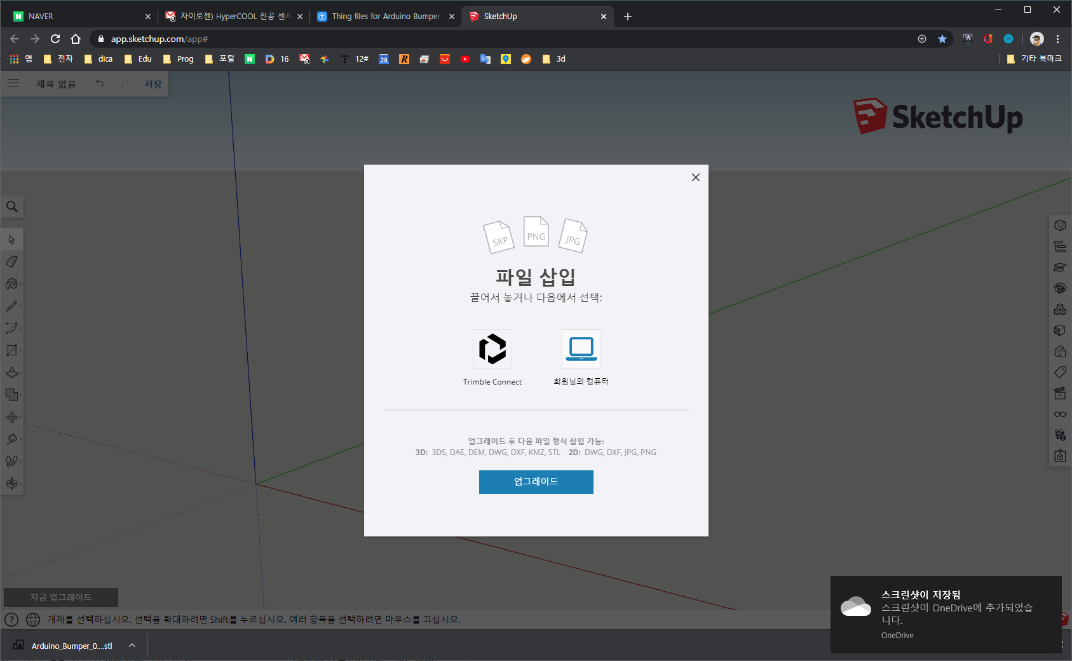Open the Display glasses panel
Viewport: 1072px width, 661px height.
tap(1060, 414)
